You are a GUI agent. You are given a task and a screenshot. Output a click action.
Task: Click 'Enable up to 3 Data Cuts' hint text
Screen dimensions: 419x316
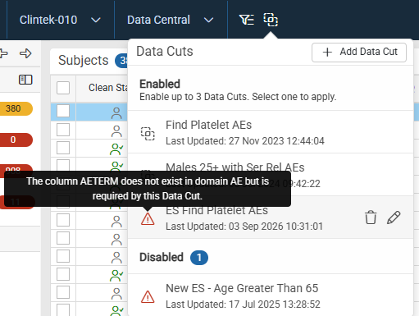pos(238,97)
